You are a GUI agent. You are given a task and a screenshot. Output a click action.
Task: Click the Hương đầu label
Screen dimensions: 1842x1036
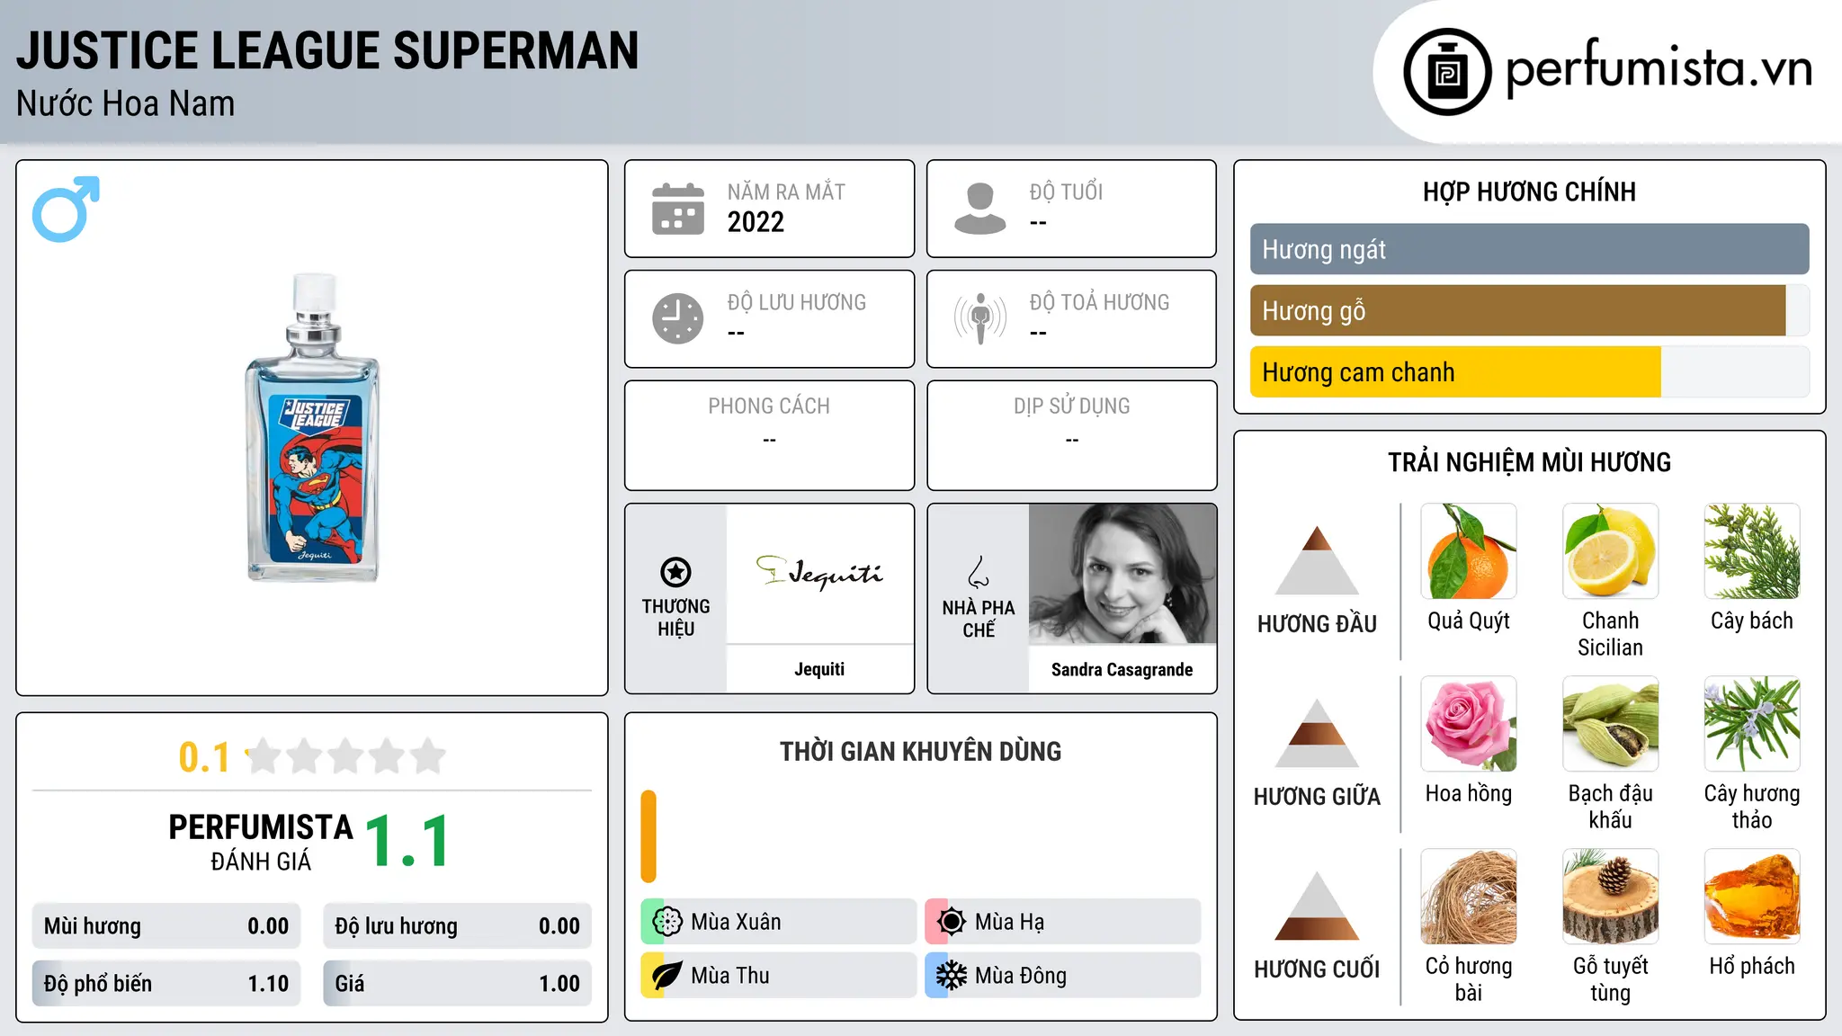click(1317, 624)
